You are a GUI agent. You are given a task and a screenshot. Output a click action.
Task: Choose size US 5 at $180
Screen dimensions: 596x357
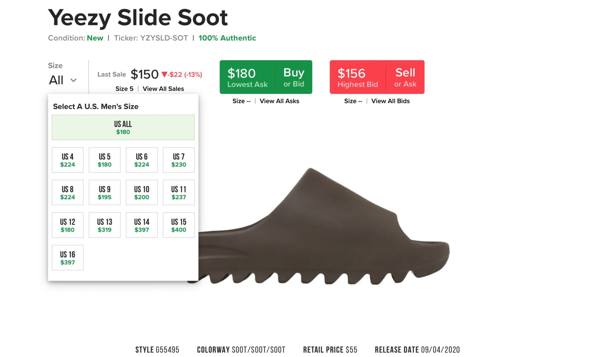coord(104,160)
